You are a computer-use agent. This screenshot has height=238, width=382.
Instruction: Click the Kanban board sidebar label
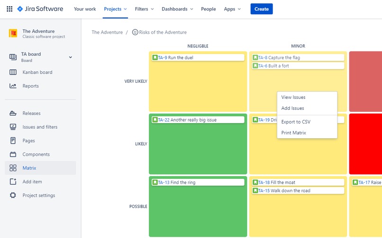[x=37, y=72]
